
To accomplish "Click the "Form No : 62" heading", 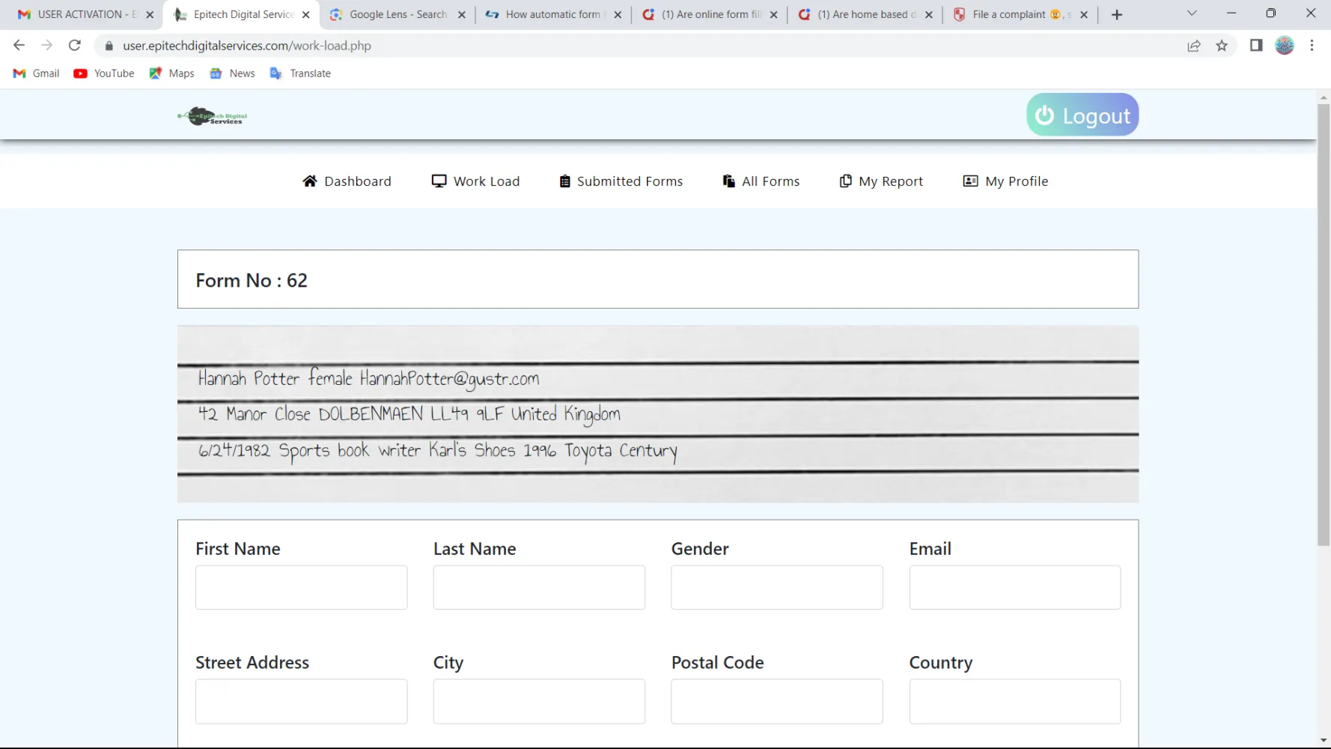I will (x=252, y=280).
